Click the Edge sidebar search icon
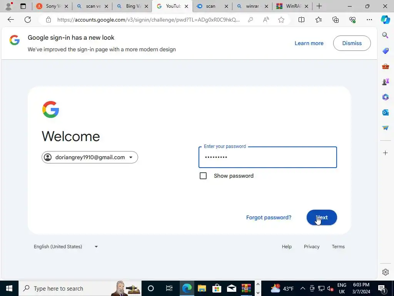The image size is (394, 296). tap(385, 35)
